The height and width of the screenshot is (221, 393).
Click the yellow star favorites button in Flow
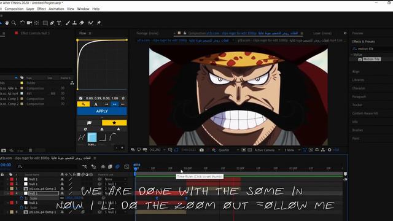(114, 123)
